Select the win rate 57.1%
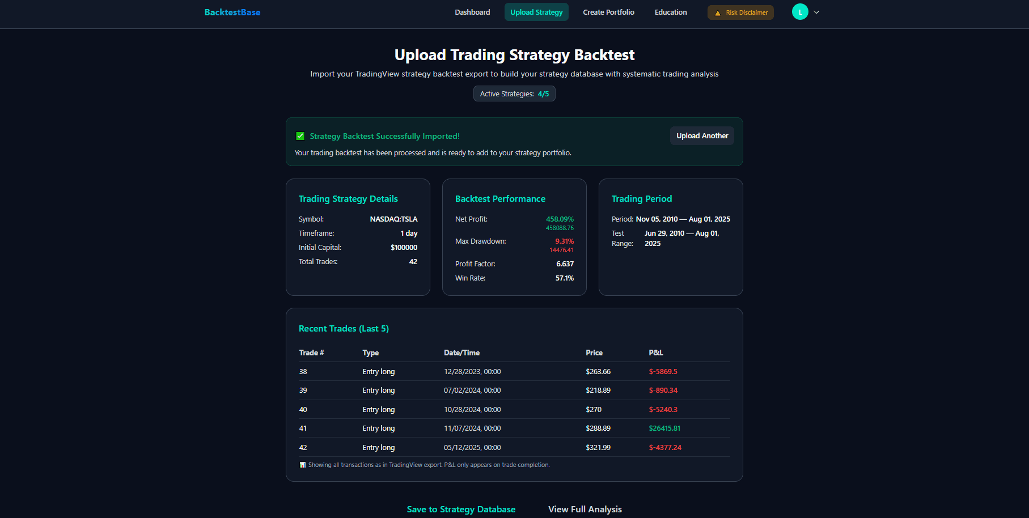The width and height of the screenshot is (1029, 518). click(564, 278)
